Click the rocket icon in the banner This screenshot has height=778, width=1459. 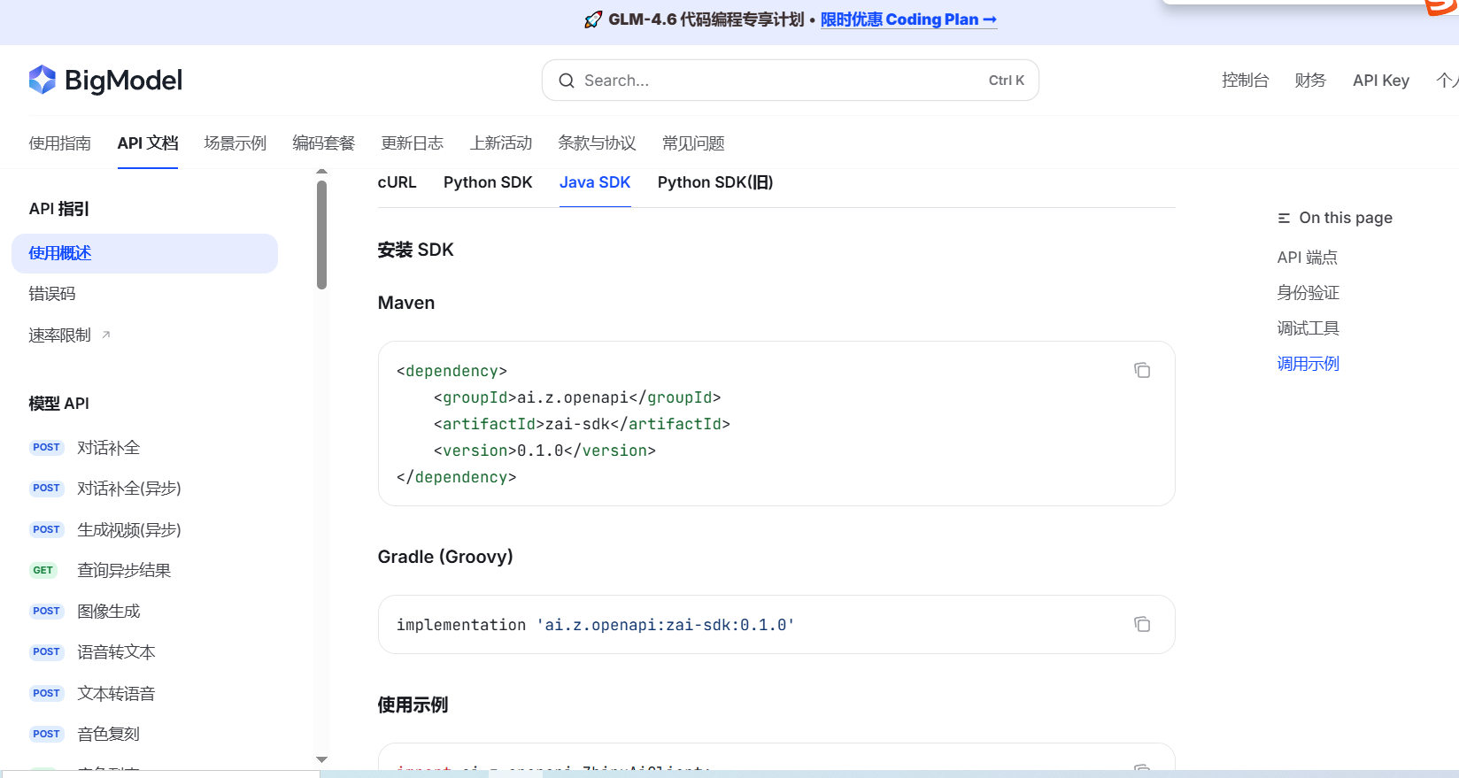(593, 19)
